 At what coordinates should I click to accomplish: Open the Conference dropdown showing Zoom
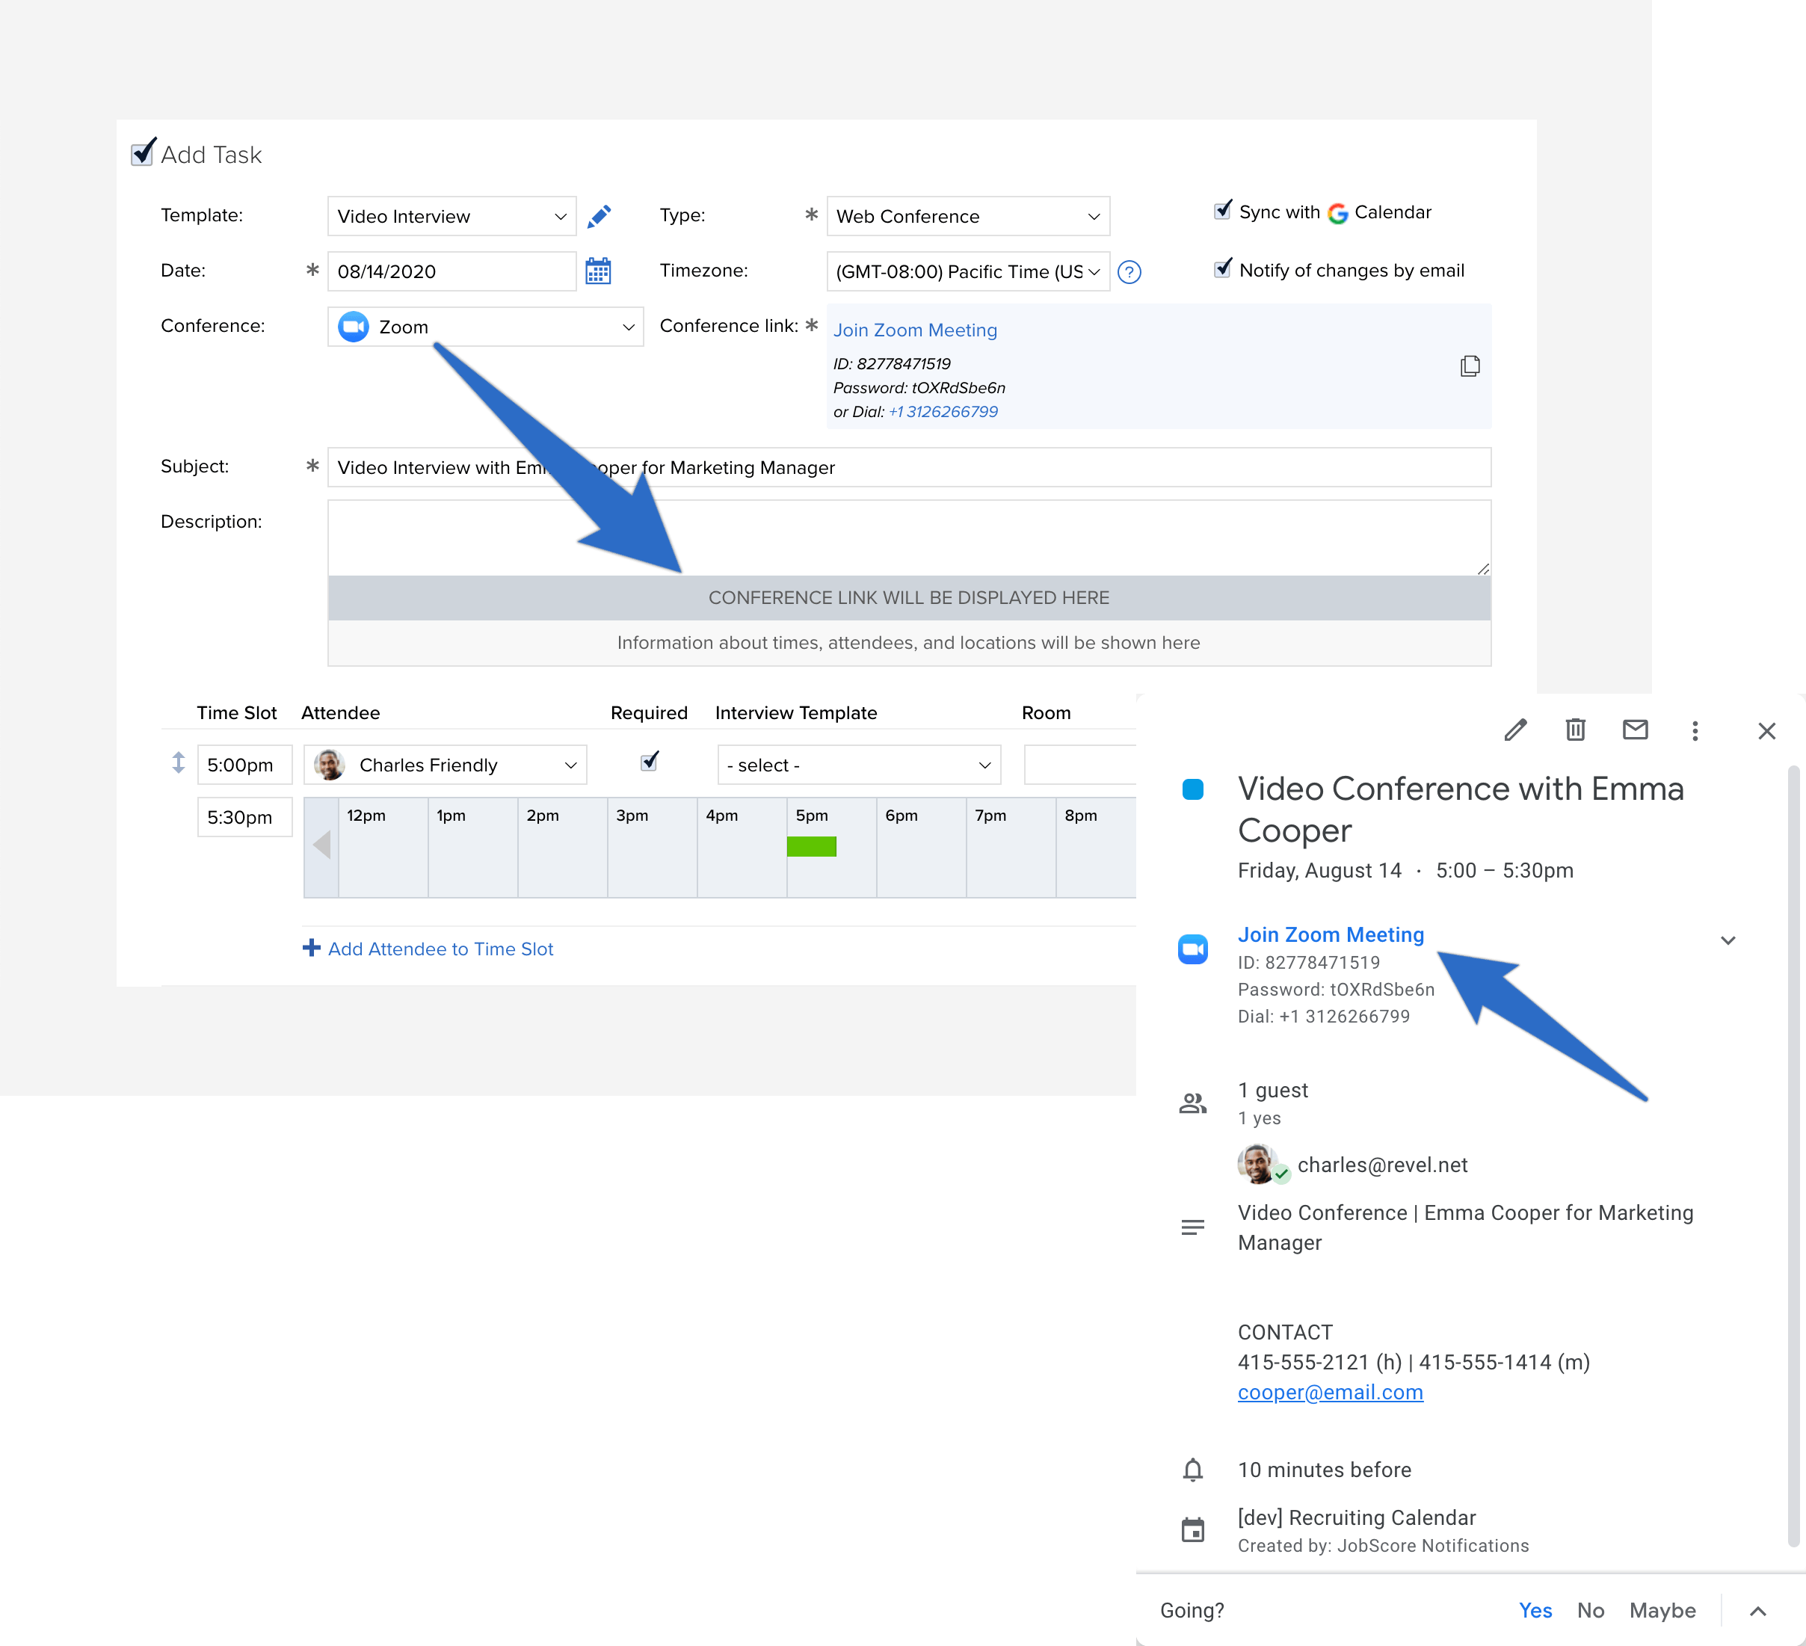(x=484, y=327)
